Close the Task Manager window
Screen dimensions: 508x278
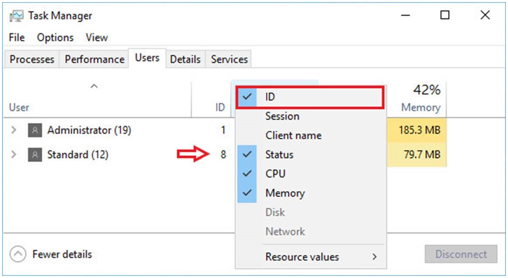[485, 15]
